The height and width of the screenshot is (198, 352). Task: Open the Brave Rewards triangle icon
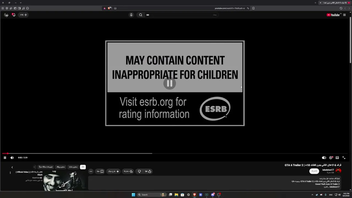(105, 8)
